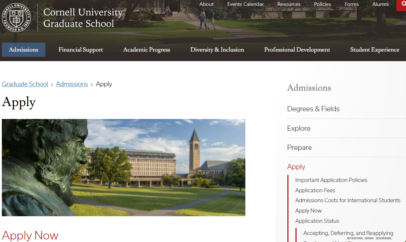This screenshot has width=406, height=242.
Task: Open Important Application Policies link
Action: tap(331, 180)
